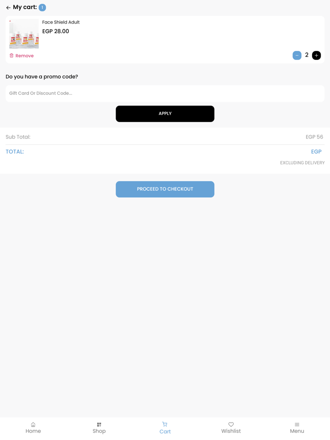Increase quantity with the black plus button

(316, 55)
